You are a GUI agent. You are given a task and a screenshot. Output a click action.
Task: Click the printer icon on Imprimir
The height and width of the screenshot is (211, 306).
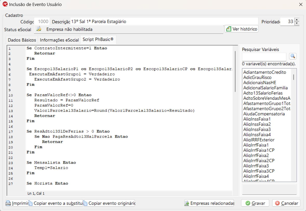8,203
